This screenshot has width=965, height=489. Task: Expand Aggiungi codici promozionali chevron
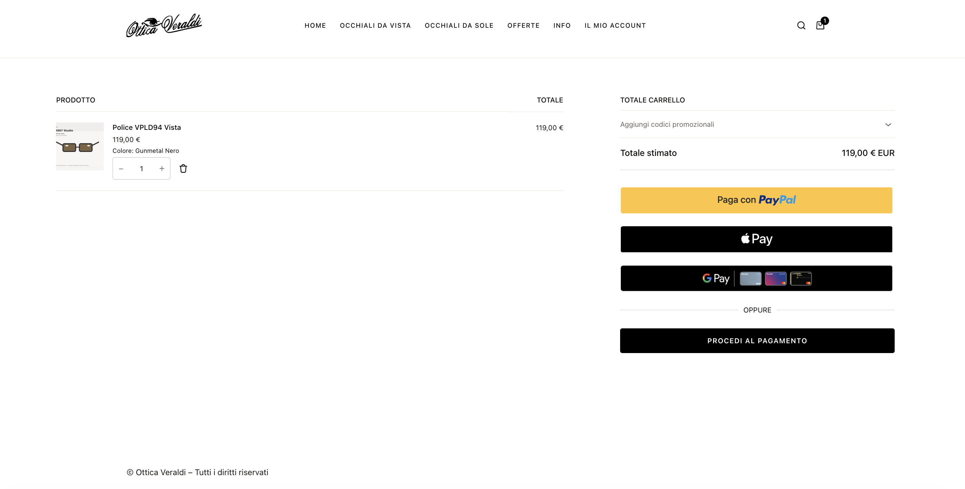[x=888, y=124]
